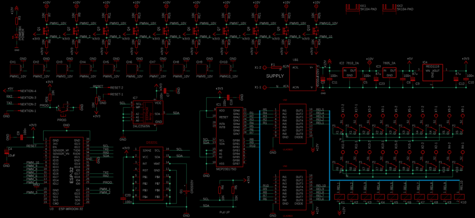The width and height of the screenshot is (475, 218).
Task: Click the REL10 net label on lower ULN2803
Action: pos(321,186)
